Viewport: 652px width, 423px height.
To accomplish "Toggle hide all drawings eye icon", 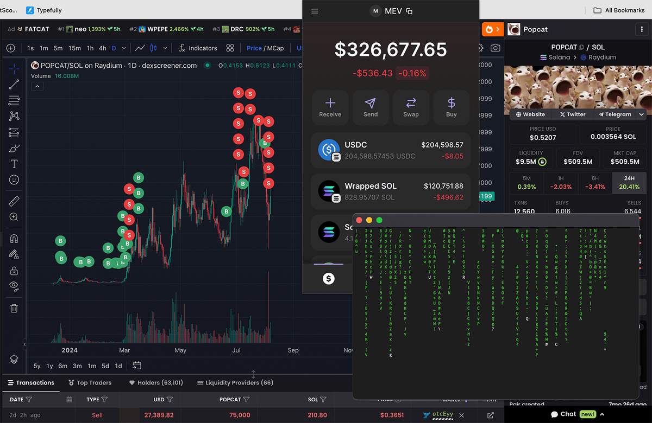I will [x=14, y=286].
